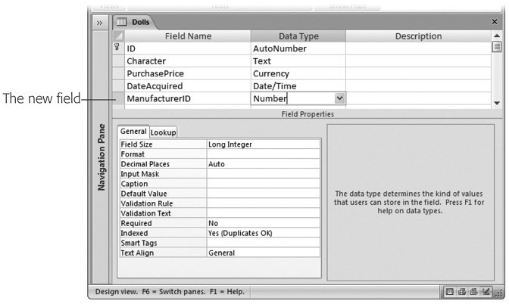Click the Date/Time data type cell
This screenshot has width=509, height=304.
pyautogui.click(x=298, y=86)
